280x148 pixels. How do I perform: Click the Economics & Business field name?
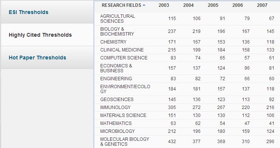116,68
